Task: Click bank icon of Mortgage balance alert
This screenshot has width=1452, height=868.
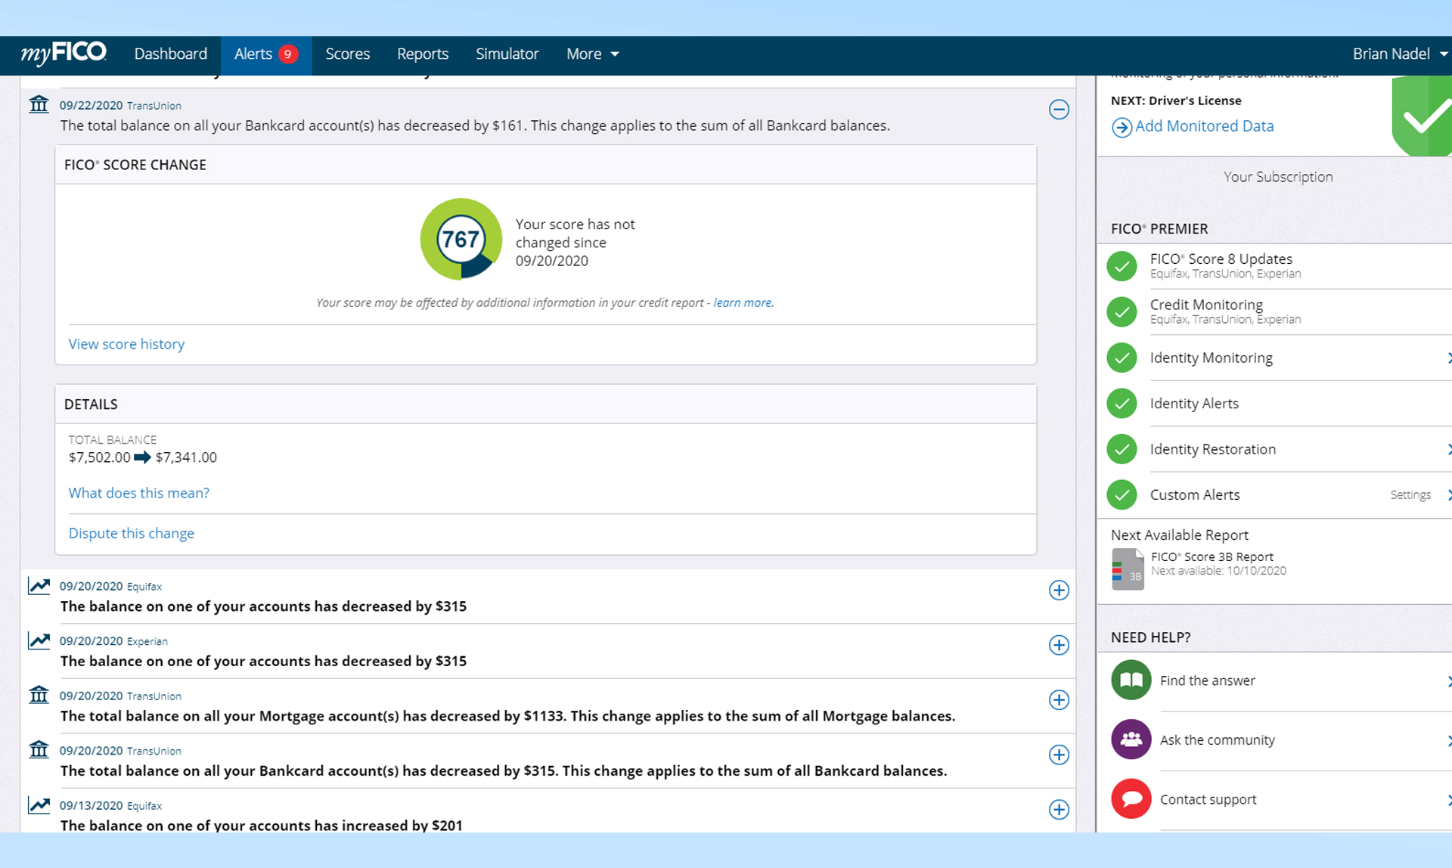Action: point(39,695)
